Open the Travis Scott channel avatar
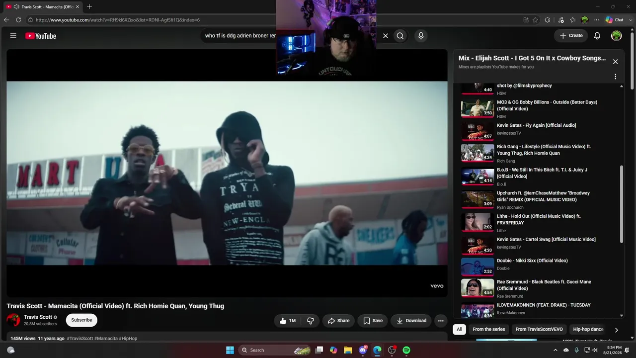This screenshot has width=636, height=358. point(13,320)
